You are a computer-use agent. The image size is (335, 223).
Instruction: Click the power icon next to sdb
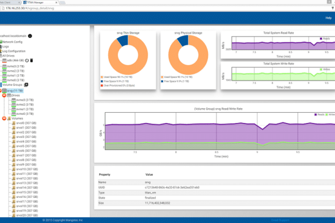coord(27,61)
